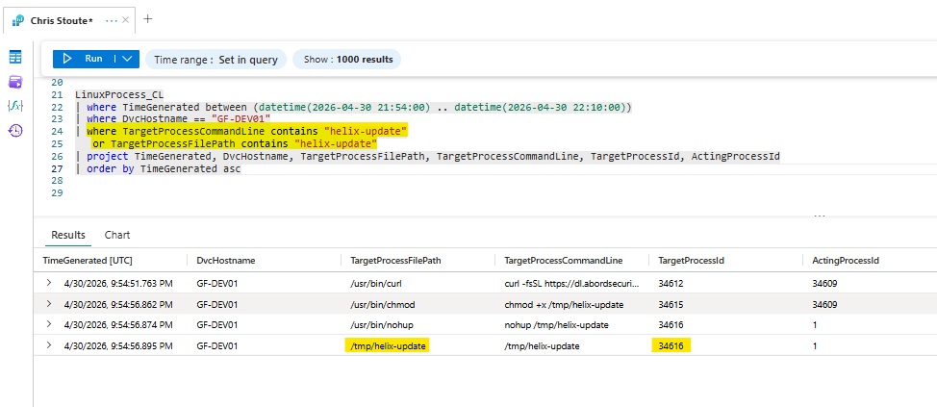This screenshot has height=407, width=937.
Task: Select timestamp 9:54:56.862 PM cell
Action: point(118,305)
